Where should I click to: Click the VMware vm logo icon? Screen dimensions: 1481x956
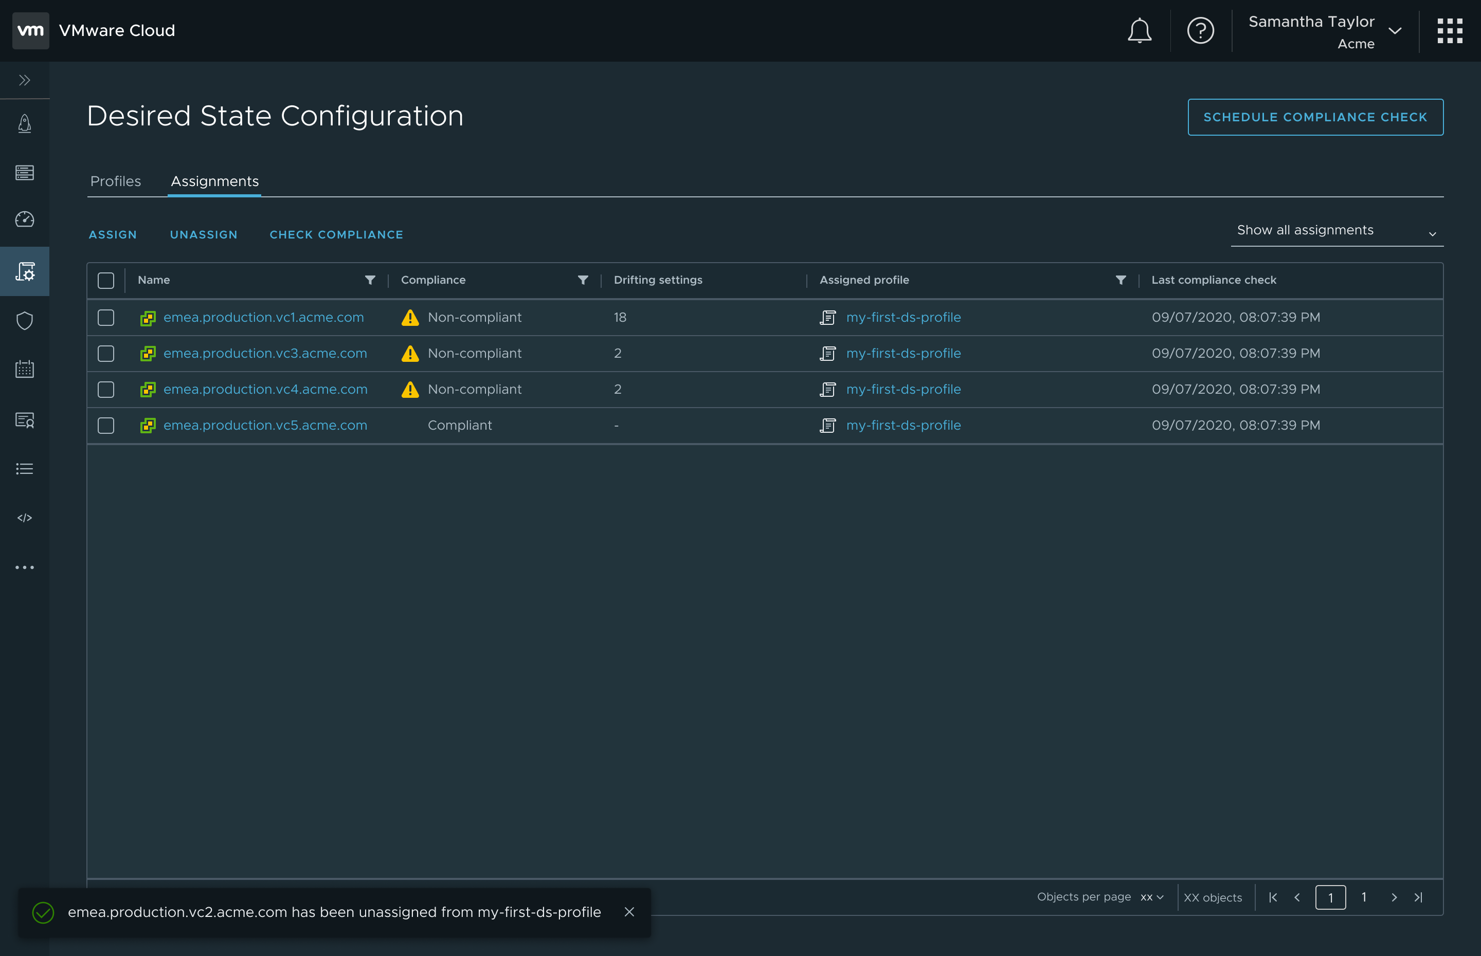click(x=30, y=30)
